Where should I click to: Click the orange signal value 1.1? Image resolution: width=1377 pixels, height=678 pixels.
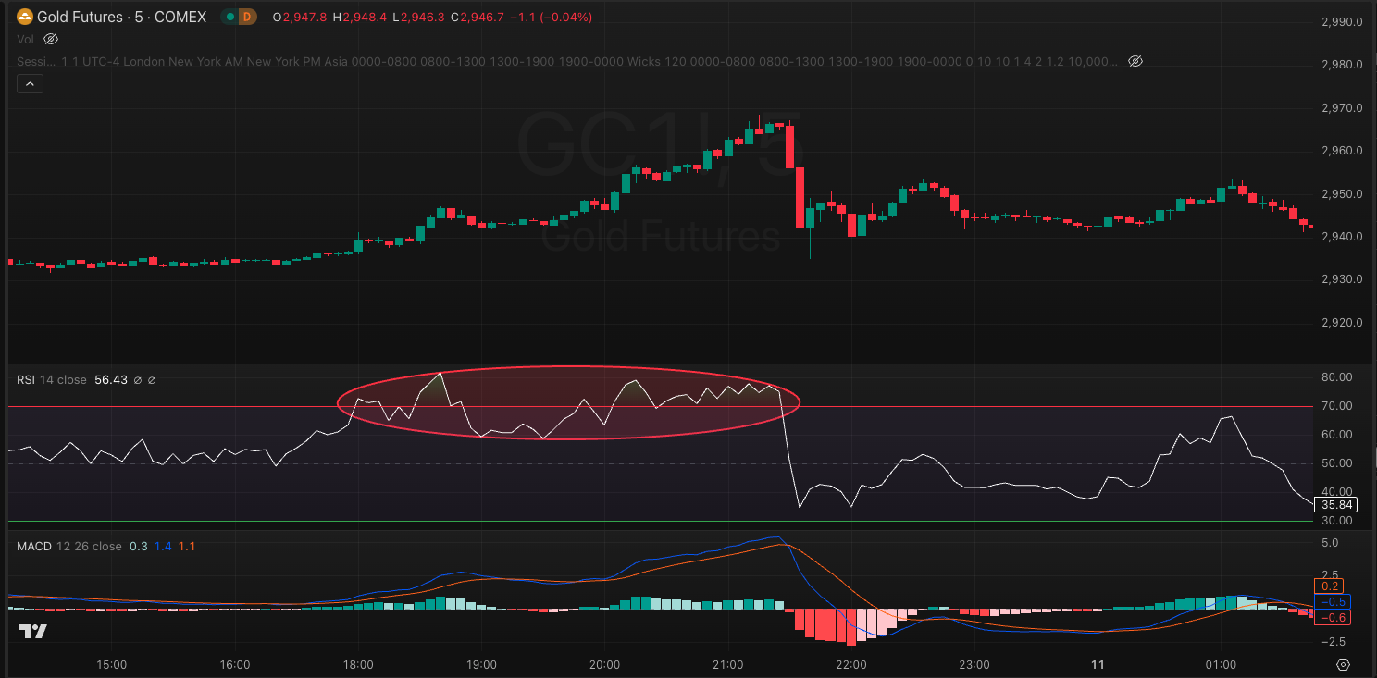point(187,547)
